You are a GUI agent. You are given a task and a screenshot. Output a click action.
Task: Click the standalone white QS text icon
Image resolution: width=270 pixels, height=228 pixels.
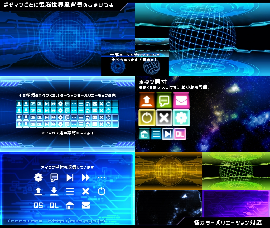pos(38,205)
